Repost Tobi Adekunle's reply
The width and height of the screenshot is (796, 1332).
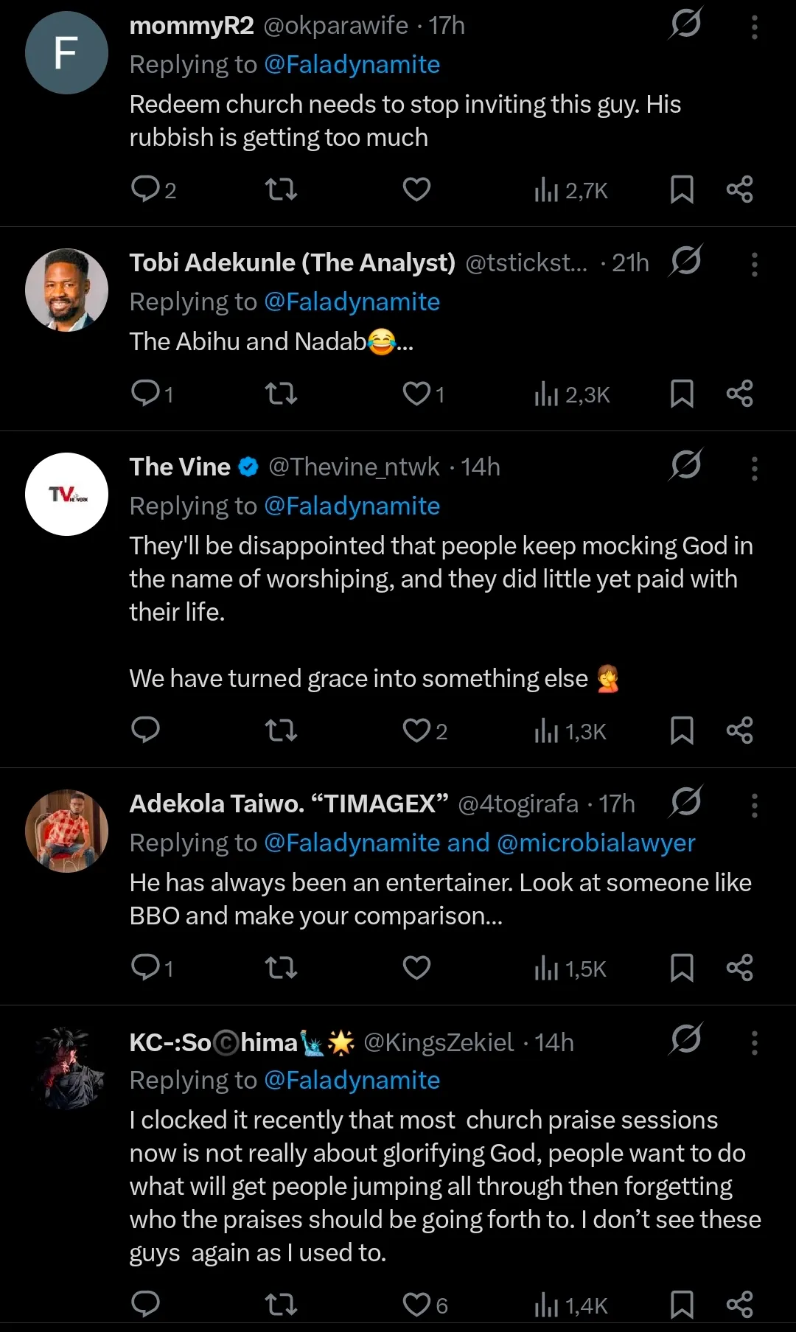(281, 394)
